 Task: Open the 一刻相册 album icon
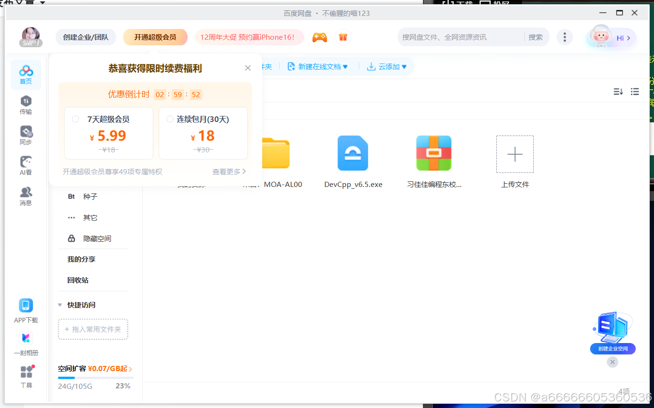click(x=26, y=344)
